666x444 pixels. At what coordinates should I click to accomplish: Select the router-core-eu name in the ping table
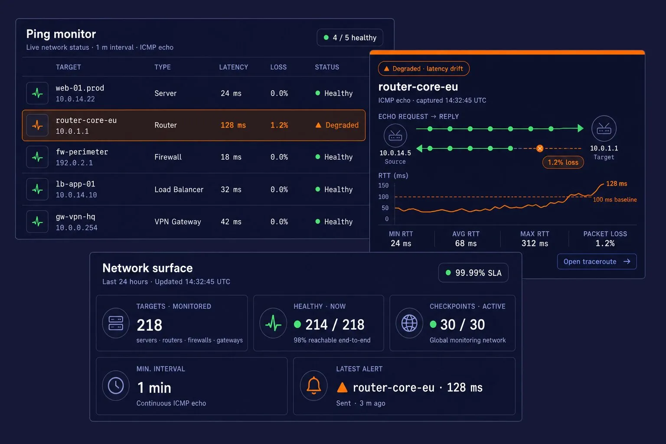pyautogui.click(x=86, y=120)
